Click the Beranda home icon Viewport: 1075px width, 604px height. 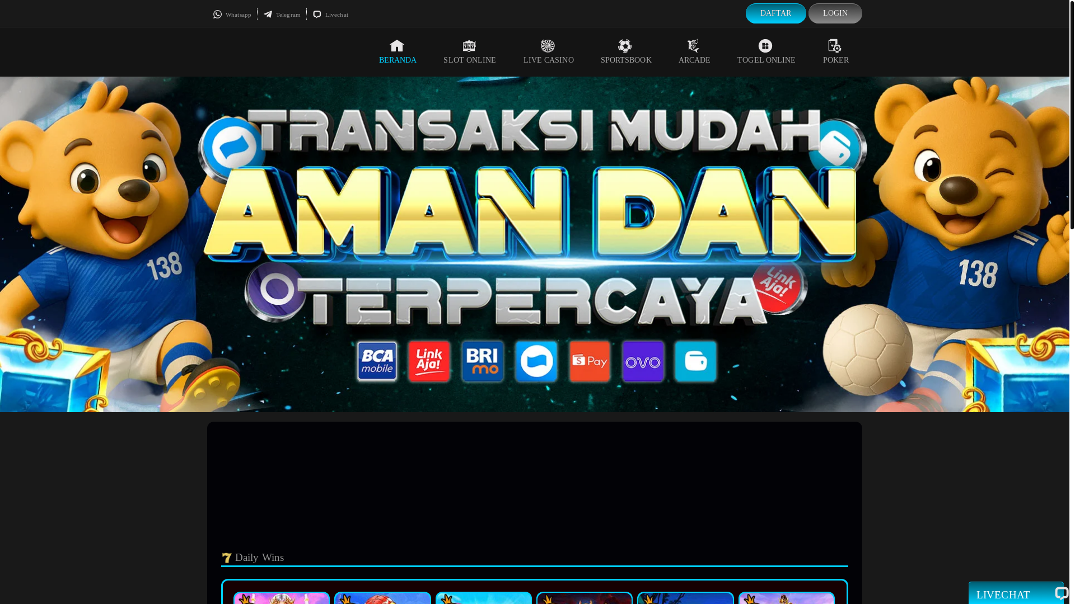coord(397,46)
